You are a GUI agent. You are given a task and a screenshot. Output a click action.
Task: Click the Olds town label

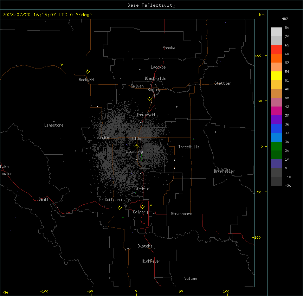[136, 139]
